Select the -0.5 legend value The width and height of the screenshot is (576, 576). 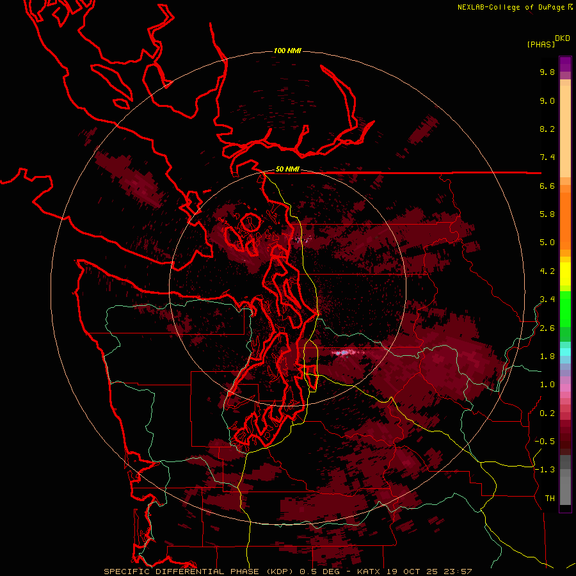point(545,442)
